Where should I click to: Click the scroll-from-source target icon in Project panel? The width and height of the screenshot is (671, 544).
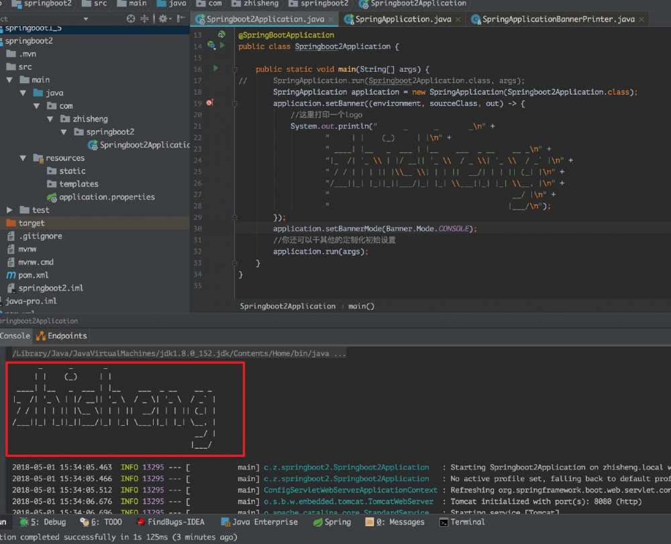click(131, 19)
